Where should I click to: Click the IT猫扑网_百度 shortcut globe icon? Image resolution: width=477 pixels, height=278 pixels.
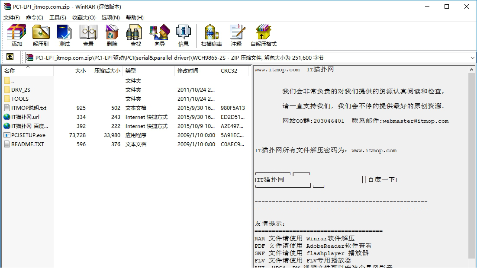pos(7,126)
